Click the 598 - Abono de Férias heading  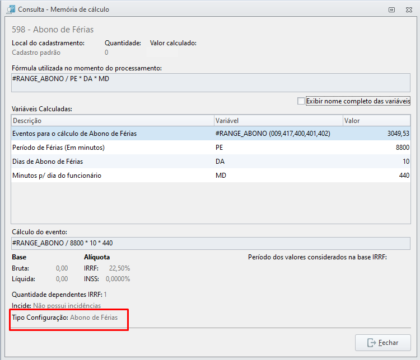tap(53, 30)
